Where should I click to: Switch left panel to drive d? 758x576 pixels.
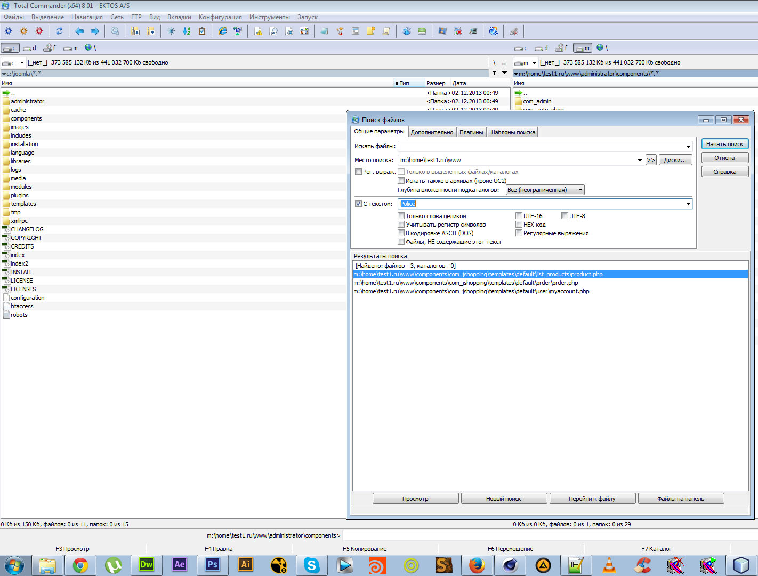point(30,48)
